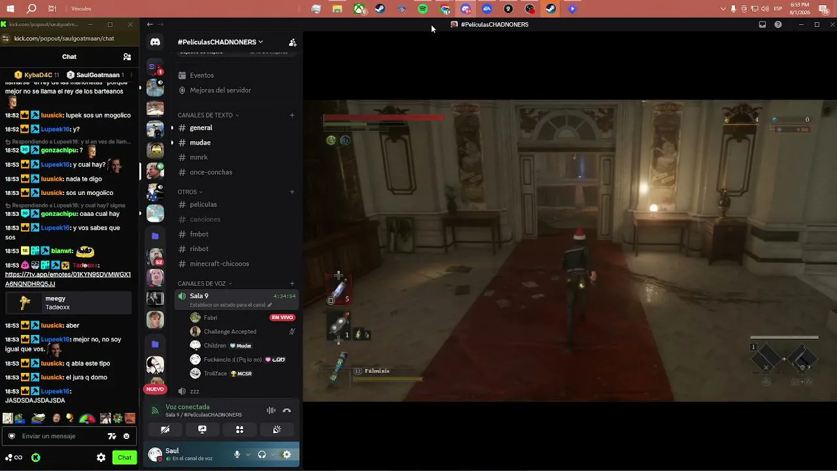Turn on the camera in voice panel
Screen dimensions: 837x471
[165, 430]
